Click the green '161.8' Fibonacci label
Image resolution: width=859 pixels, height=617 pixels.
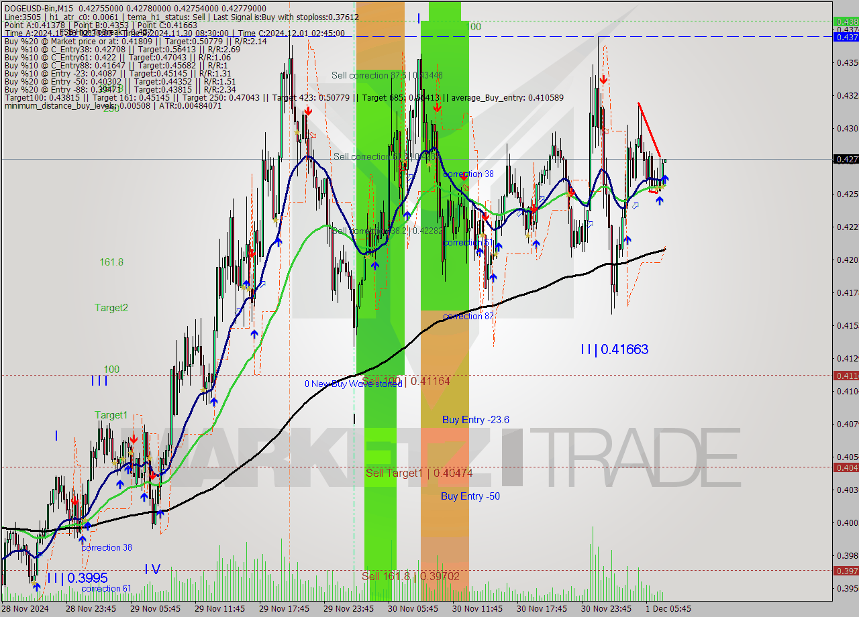pos(111,262)
